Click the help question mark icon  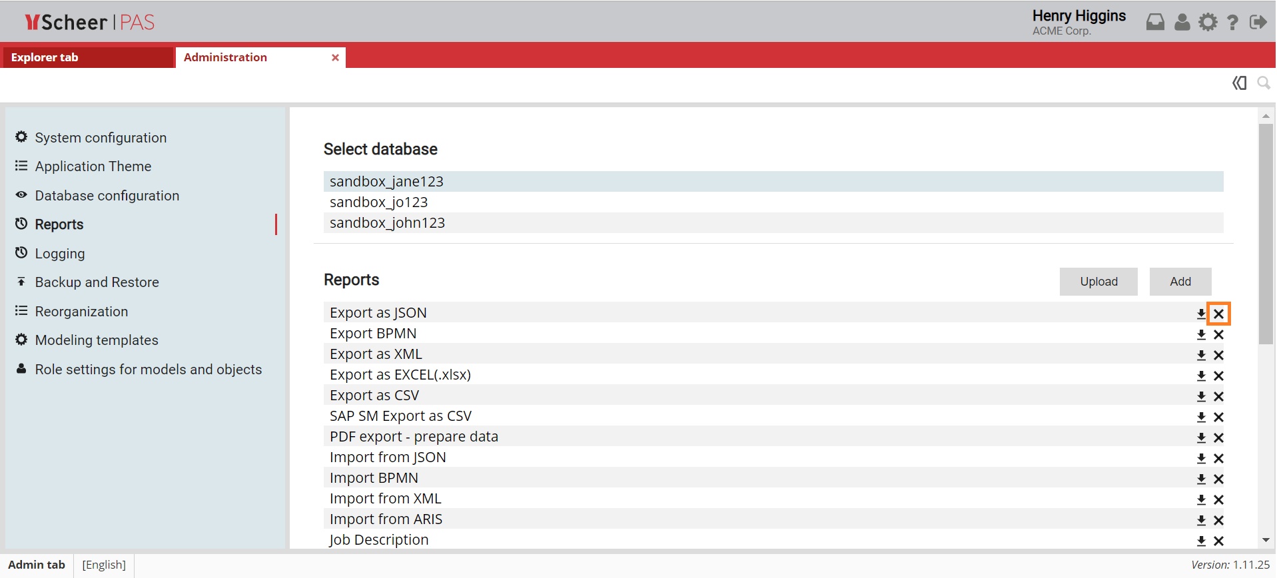[1232, 23]
